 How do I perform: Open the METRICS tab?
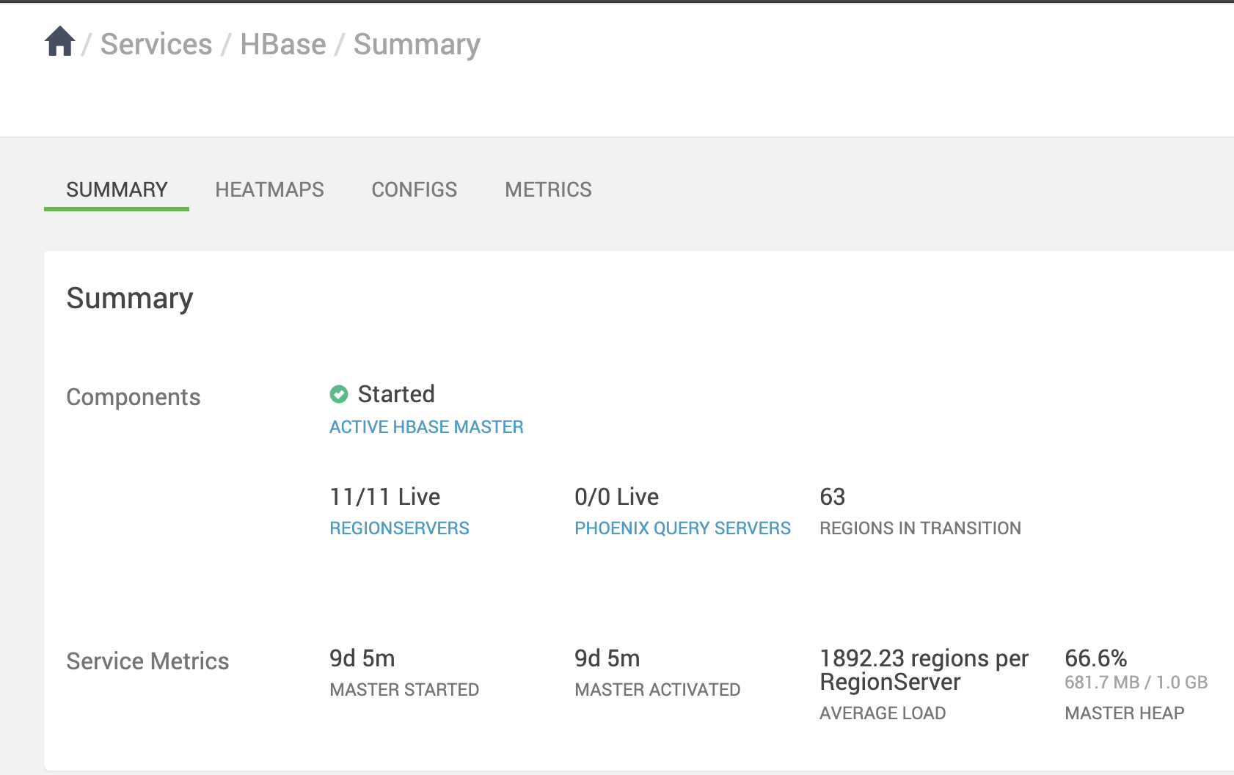[548, 189]
